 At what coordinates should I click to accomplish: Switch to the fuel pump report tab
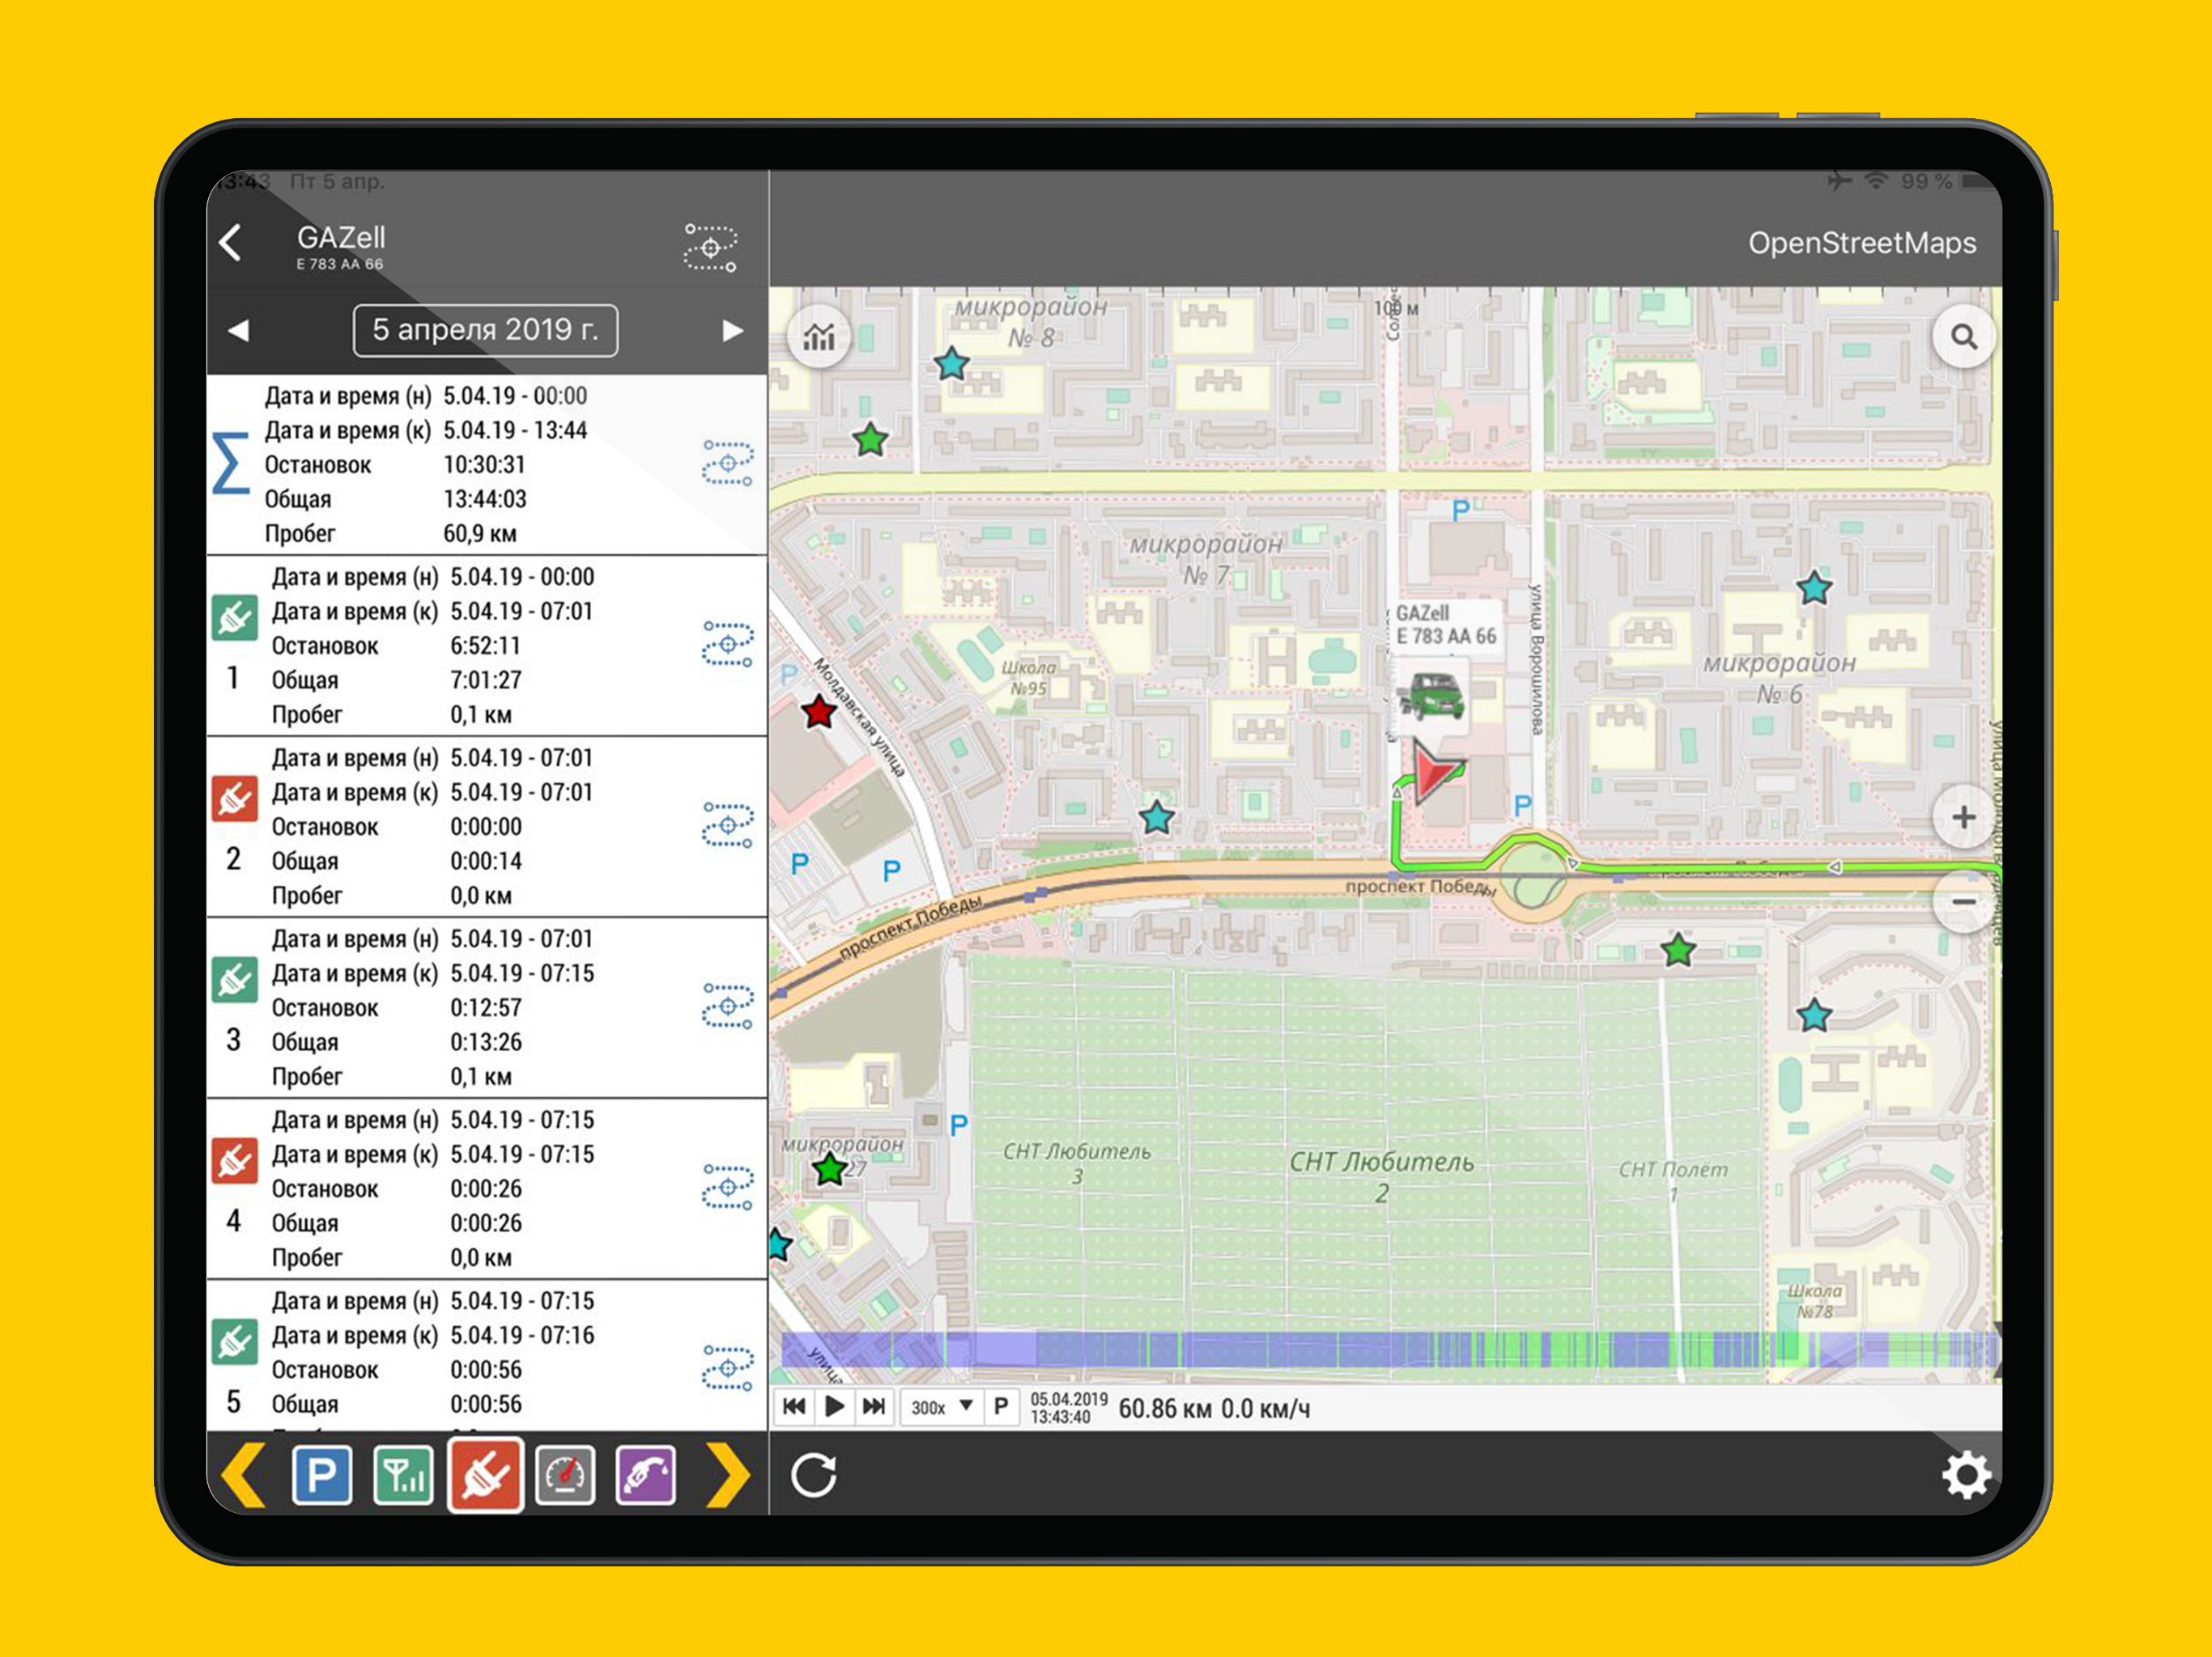[646, 1475]
